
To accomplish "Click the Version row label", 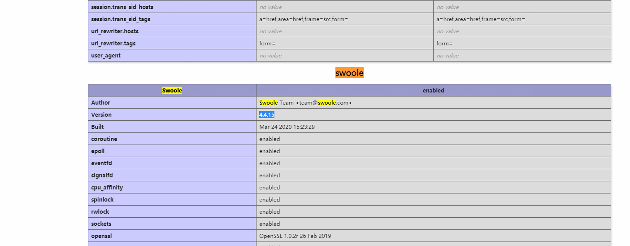I will tap(101, 114).
